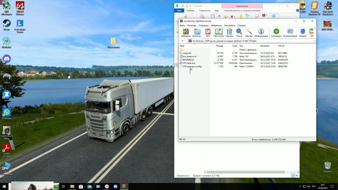Click the Защита (Protect) shield icon
338x190 pixels.
pos(303,33)
